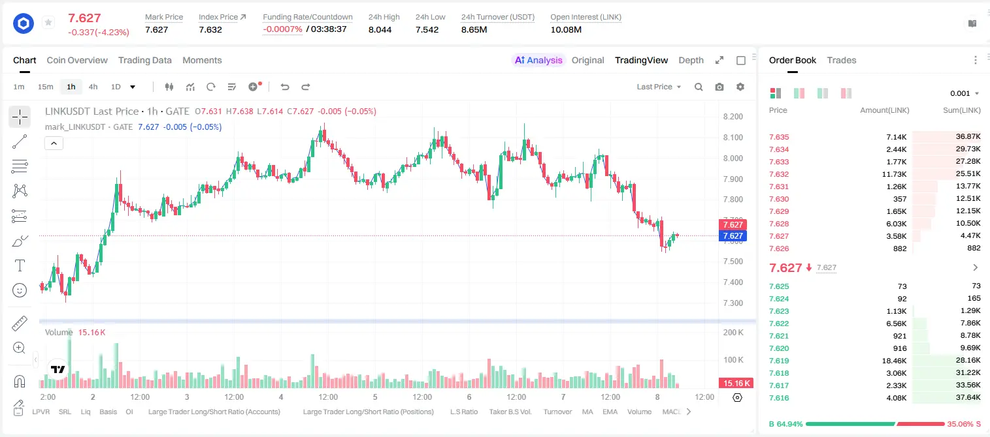Image resolution: width=990 pixels, height=437 pixels.
Task: Select the ruler measure tool
Action: pos(20,324)
